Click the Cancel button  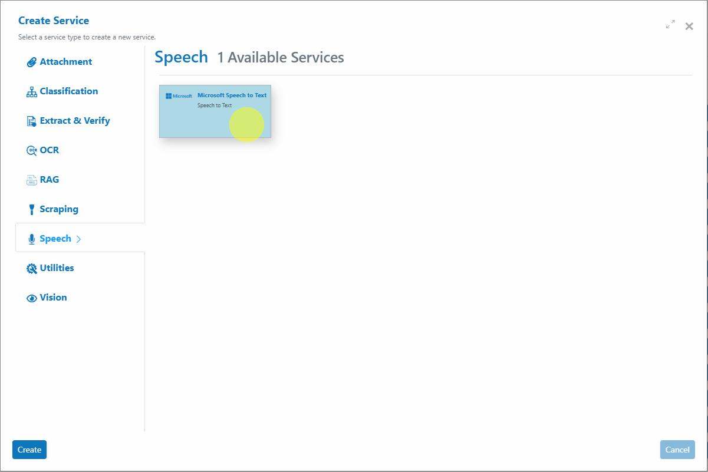[x=677, y=450]
